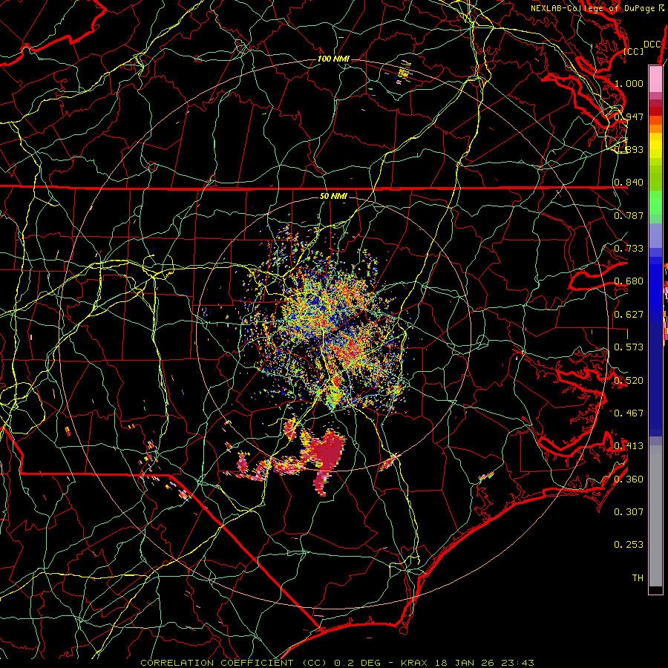The image size is (668, 668).
Task: Click the 0.573 value on the scale
Action: click(x=629, y=347)
